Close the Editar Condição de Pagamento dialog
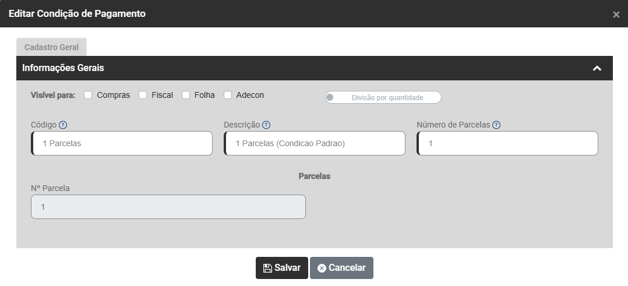 coord(616,15)
